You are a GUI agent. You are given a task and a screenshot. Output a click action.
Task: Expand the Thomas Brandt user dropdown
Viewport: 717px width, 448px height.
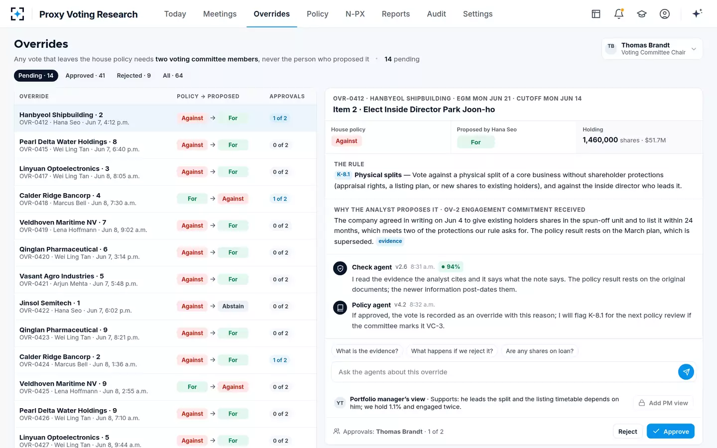pos(694,49)
